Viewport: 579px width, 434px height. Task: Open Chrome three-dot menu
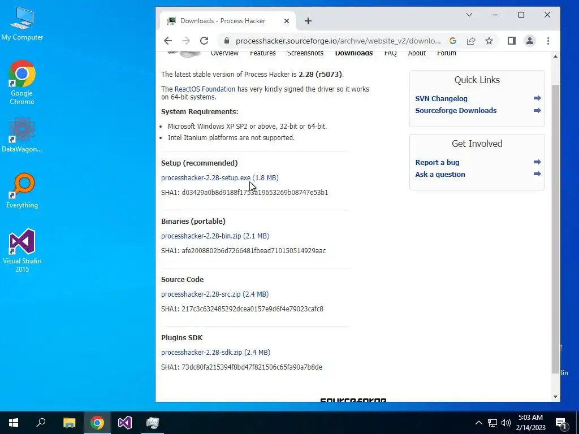click(x=548, y=41)
